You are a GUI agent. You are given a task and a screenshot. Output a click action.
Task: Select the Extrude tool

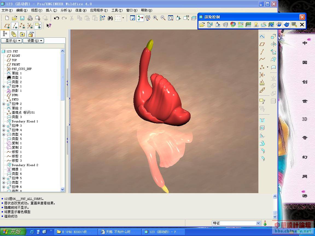pyautogui.click(x=273, y=36)
